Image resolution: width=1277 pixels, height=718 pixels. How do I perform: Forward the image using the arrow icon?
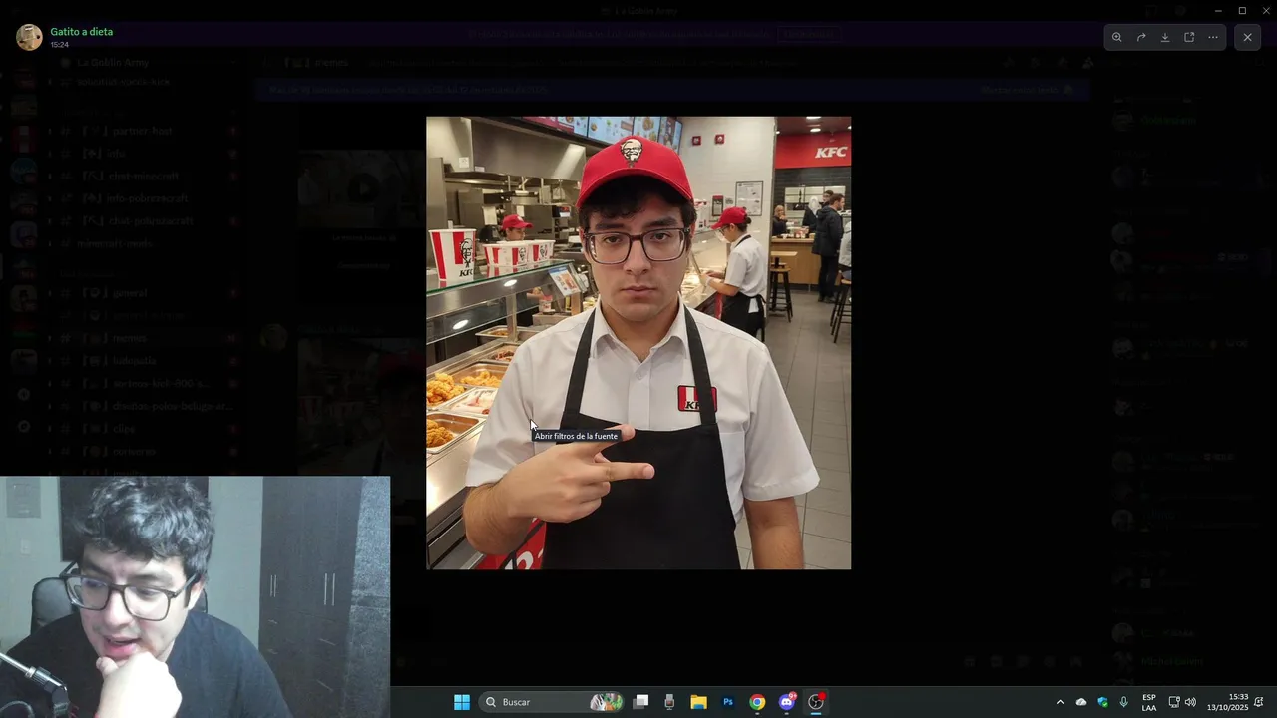(1141, 37)
